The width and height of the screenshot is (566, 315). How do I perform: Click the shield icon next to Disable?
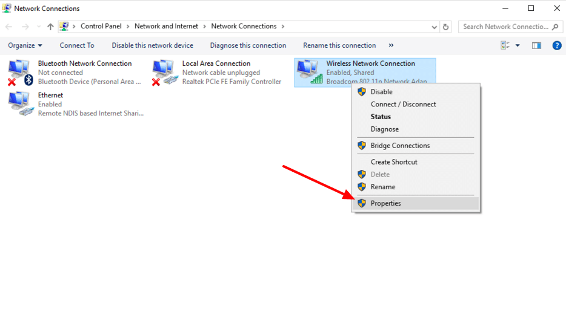click(362, 92)
